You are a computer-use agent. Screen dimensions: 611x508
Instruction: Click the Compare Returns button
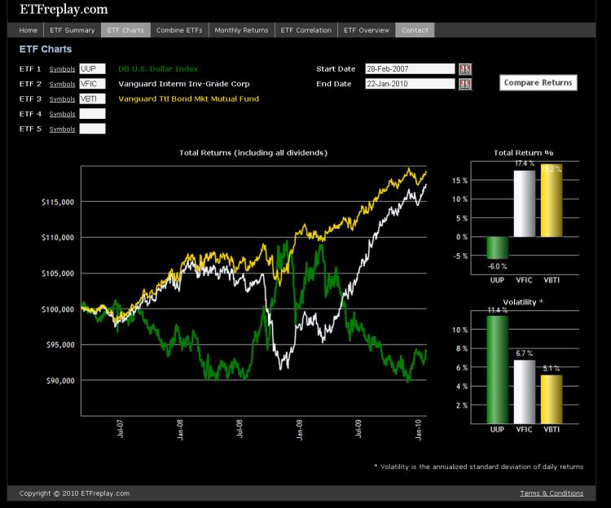[538, 82]
